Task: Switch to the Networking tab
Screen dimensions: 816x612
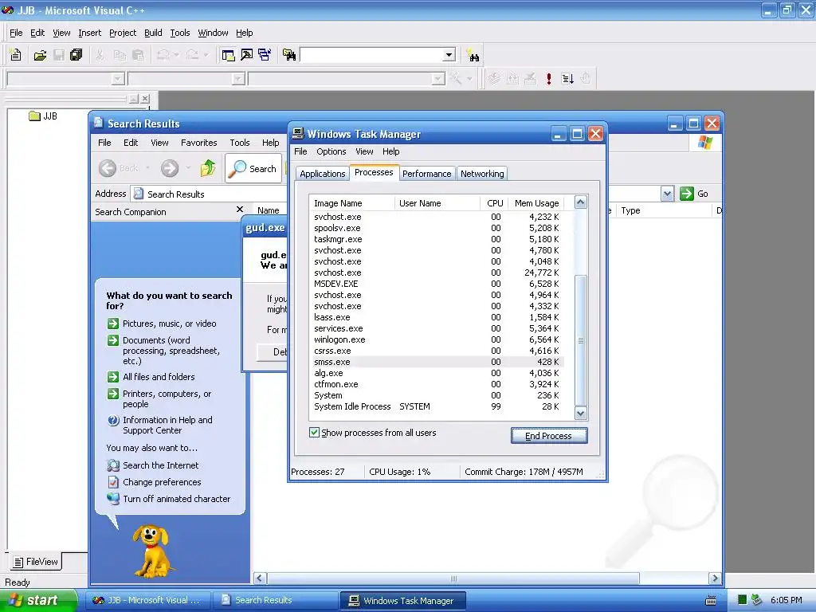Action: coord(482,174)
